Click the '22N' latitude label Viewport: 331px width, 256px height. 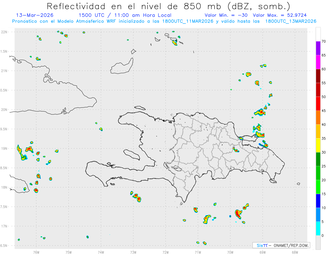click(4, 32)
